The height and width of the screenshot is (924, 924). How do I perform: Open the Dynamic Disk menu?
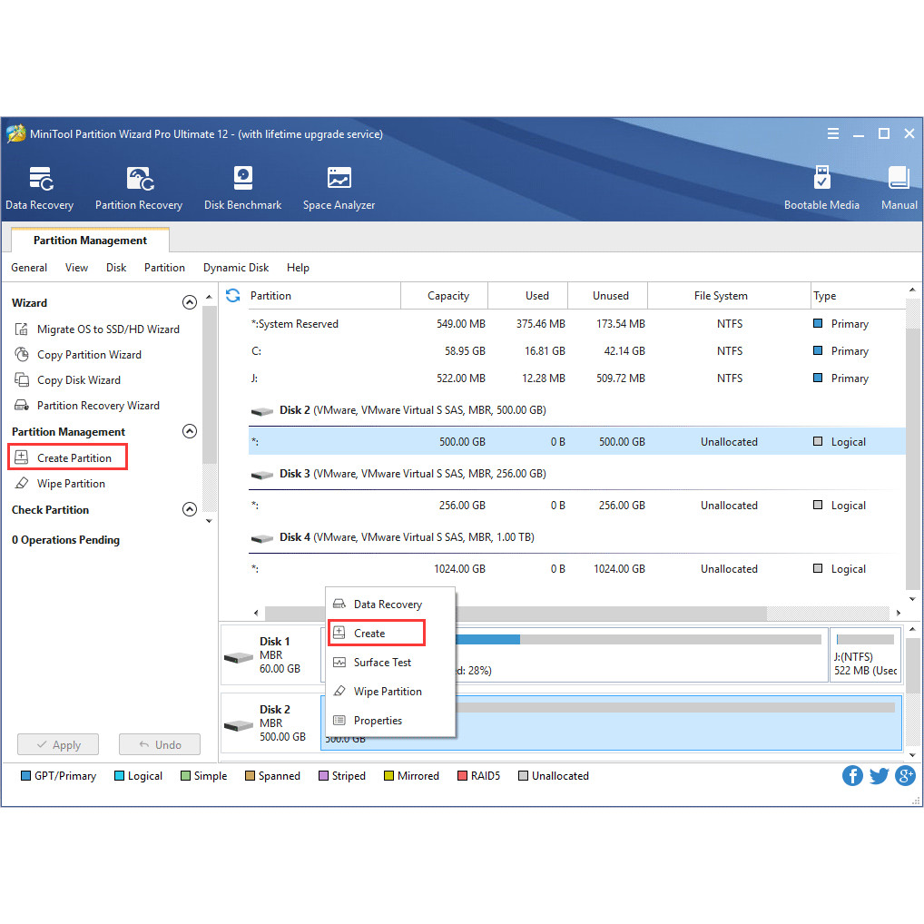[236, 268]
